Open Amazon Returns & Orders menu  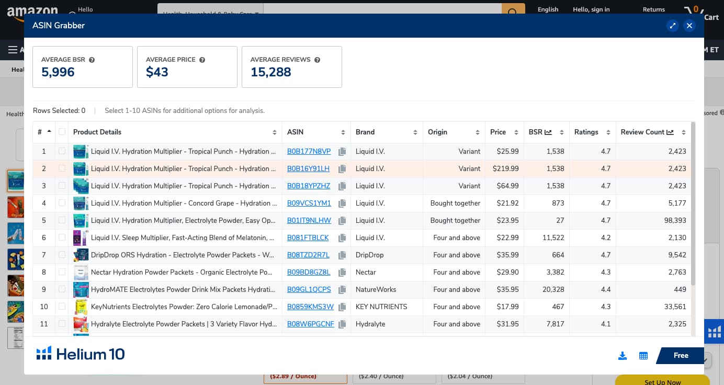point(654,9)
